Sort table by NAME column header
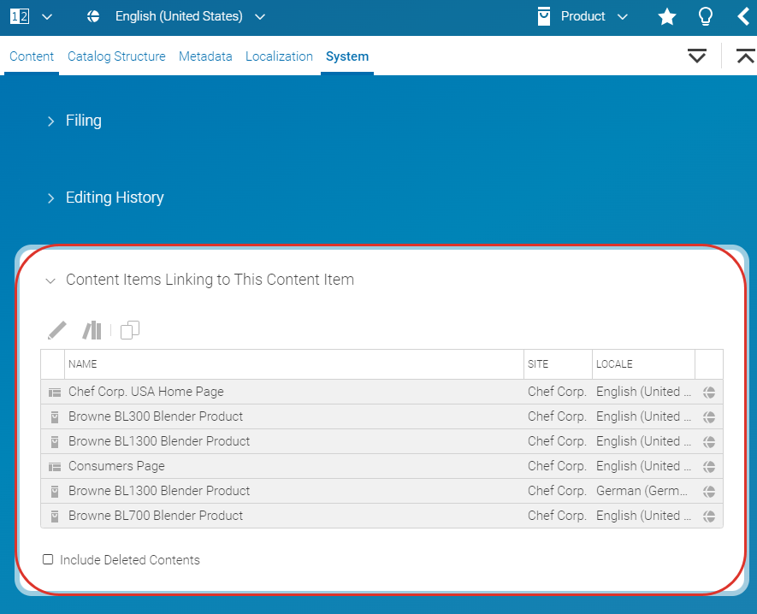The height and width of the screenshot is (614, 757). point(83,364)
